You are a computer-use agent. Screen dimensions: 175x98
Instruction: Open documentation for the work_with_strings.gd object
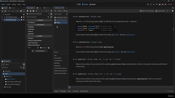[51, 14]
